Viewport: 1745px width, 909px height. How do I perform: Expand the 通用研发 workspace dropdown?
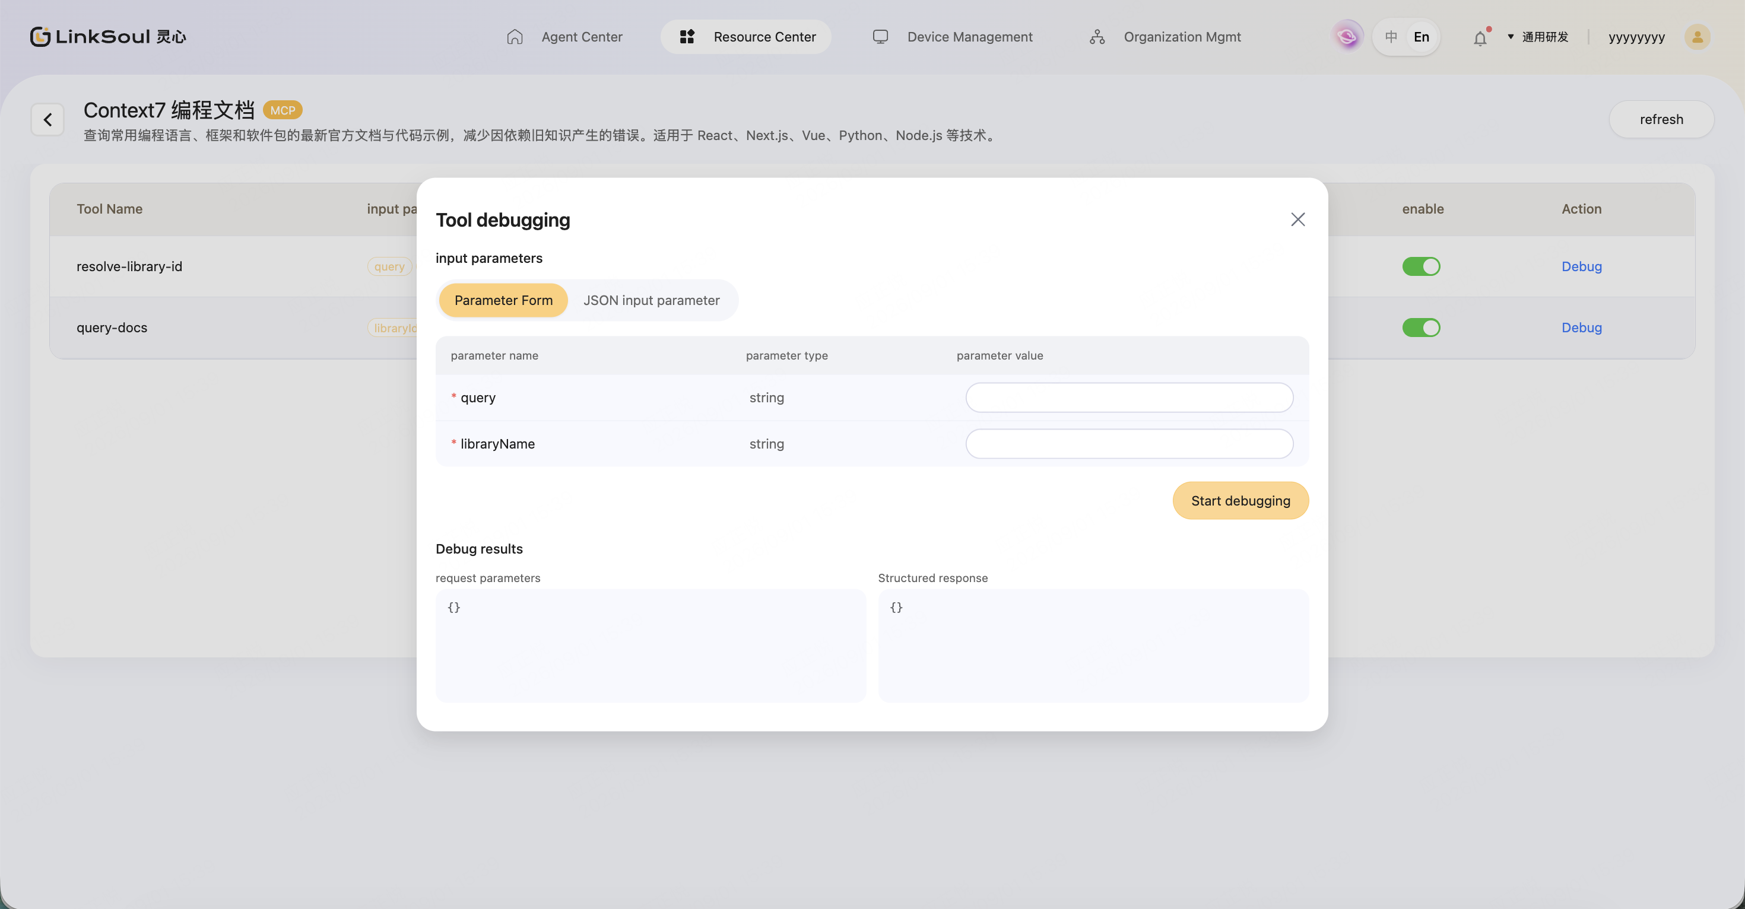click(x=1538, y=37)
